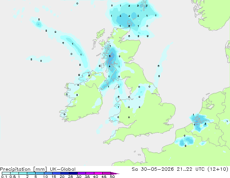
Task: Click the 0.5–1 mm legend color swatch
Action: (15, 173)
